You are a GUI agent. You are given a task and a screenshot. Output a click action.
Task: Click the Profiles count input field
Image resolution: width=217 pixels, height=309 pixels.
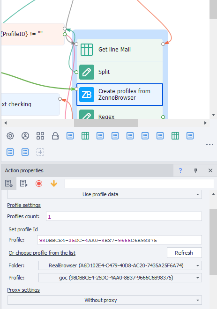[124, 216]
